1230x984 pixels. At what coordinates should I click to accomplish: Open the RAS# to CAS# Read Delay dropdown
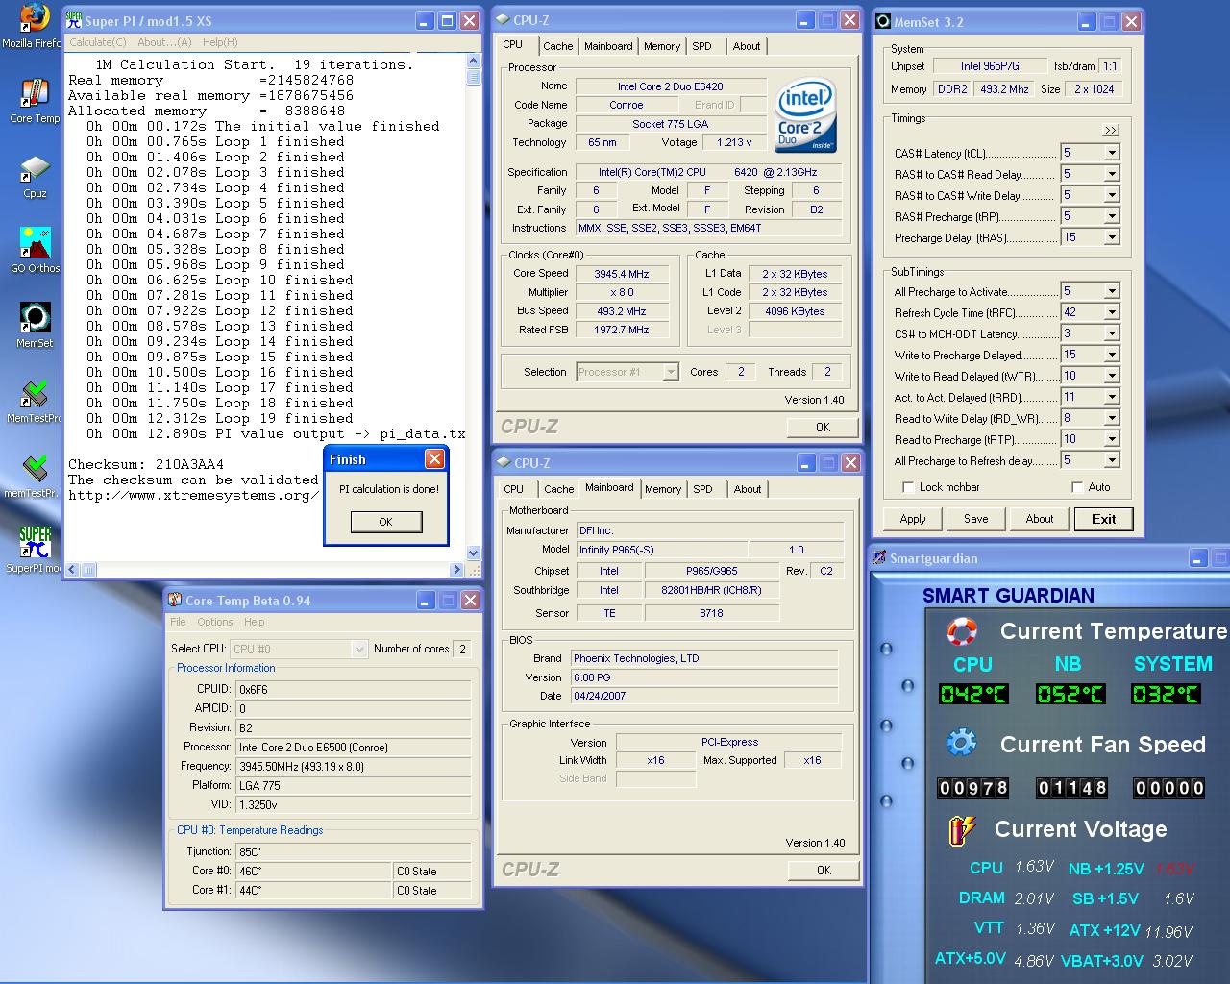pyautogui.click(x=1112, y=174)
